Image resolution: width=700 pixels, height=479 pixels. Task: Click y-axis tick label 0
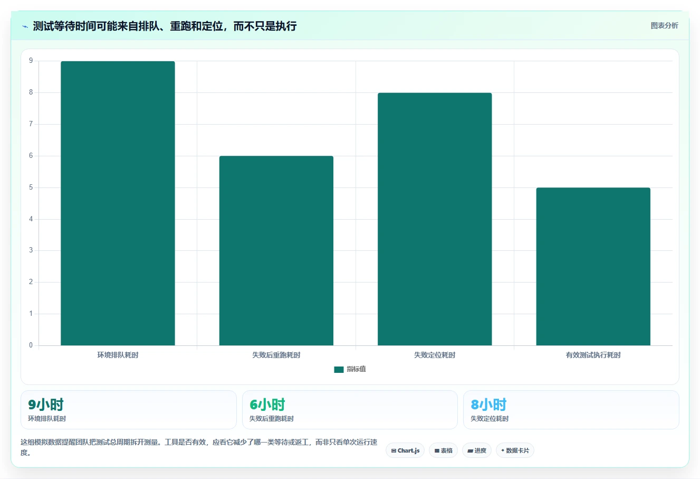pyautogui.click(x=31, y=345)
